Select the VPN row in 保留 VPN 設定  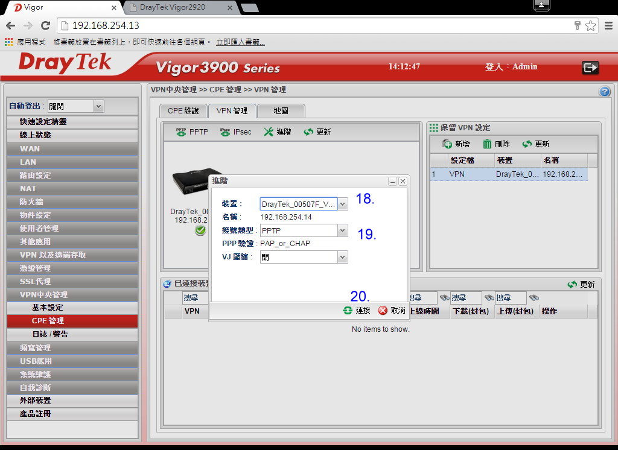[x=509, y=174]
